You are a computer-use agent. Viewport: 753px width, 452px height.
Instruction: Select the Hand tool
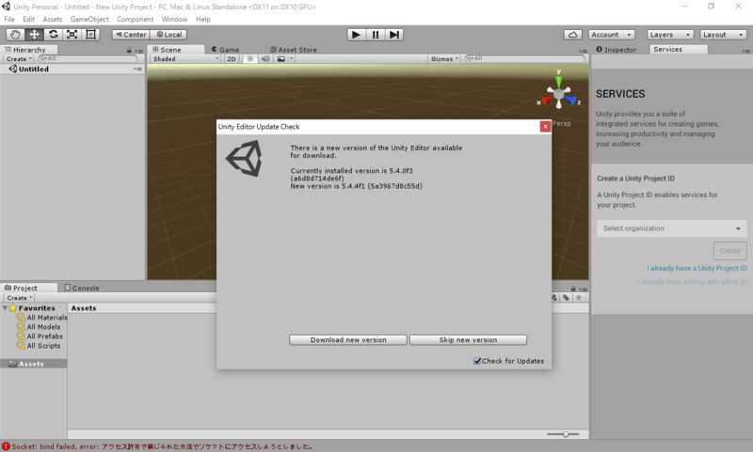click(15, 35)
